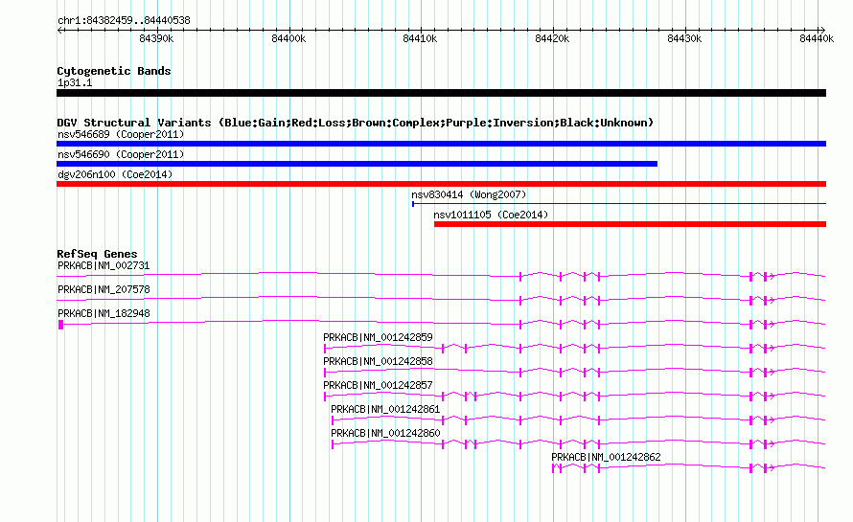Click the left arrow end of the ruler

[x=59, y=31]
